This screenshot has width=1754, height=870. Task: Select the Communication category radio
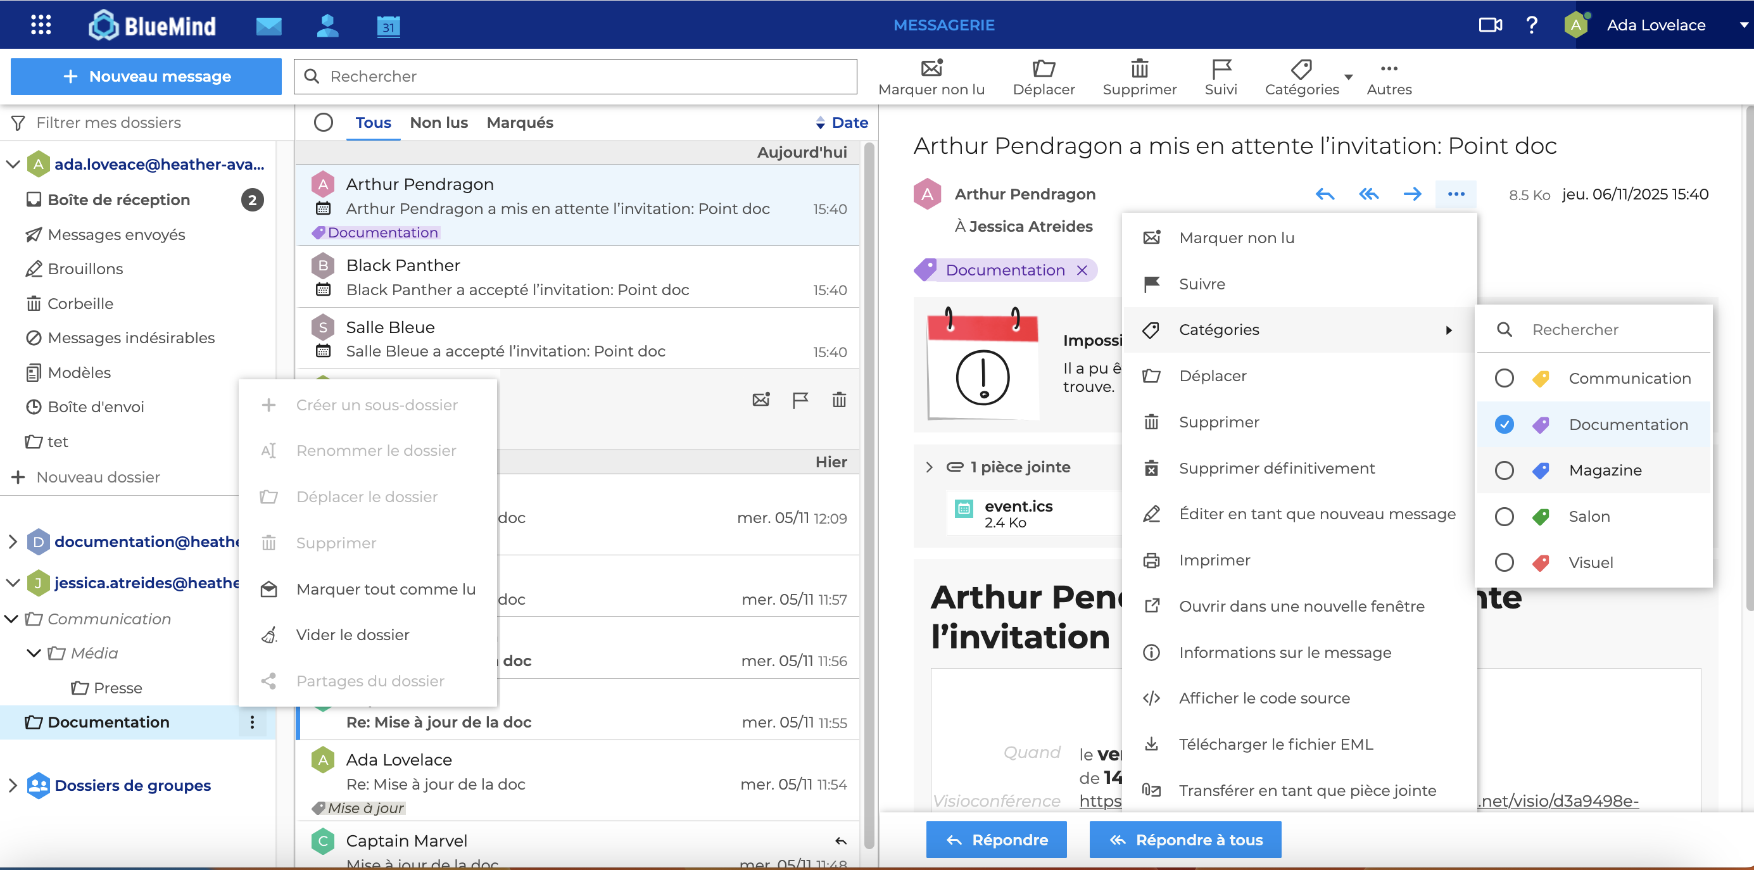[1504, 379]
